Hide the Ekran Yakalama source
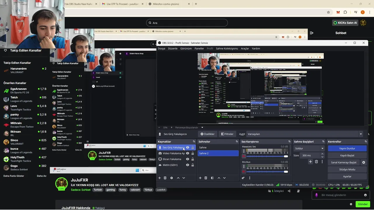The height and width of the screenshot is (210, 374). pyautogui.click(x=188, y=159)
